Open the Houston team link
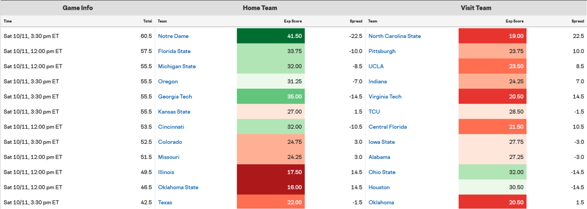The width and height of the screenshot is (587, 209). click(x=379, y=187)
